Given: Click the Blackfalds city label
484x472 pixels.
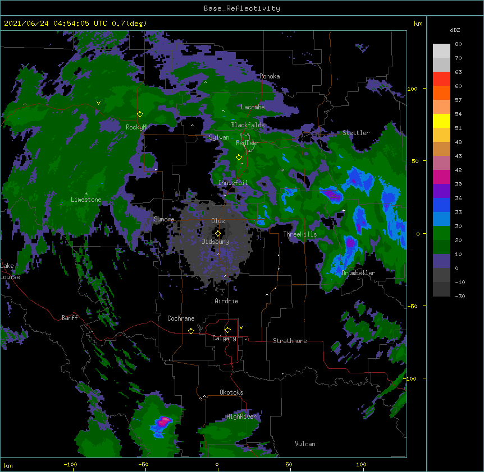Looking at the screenshot, I should (x=248, y=125).
